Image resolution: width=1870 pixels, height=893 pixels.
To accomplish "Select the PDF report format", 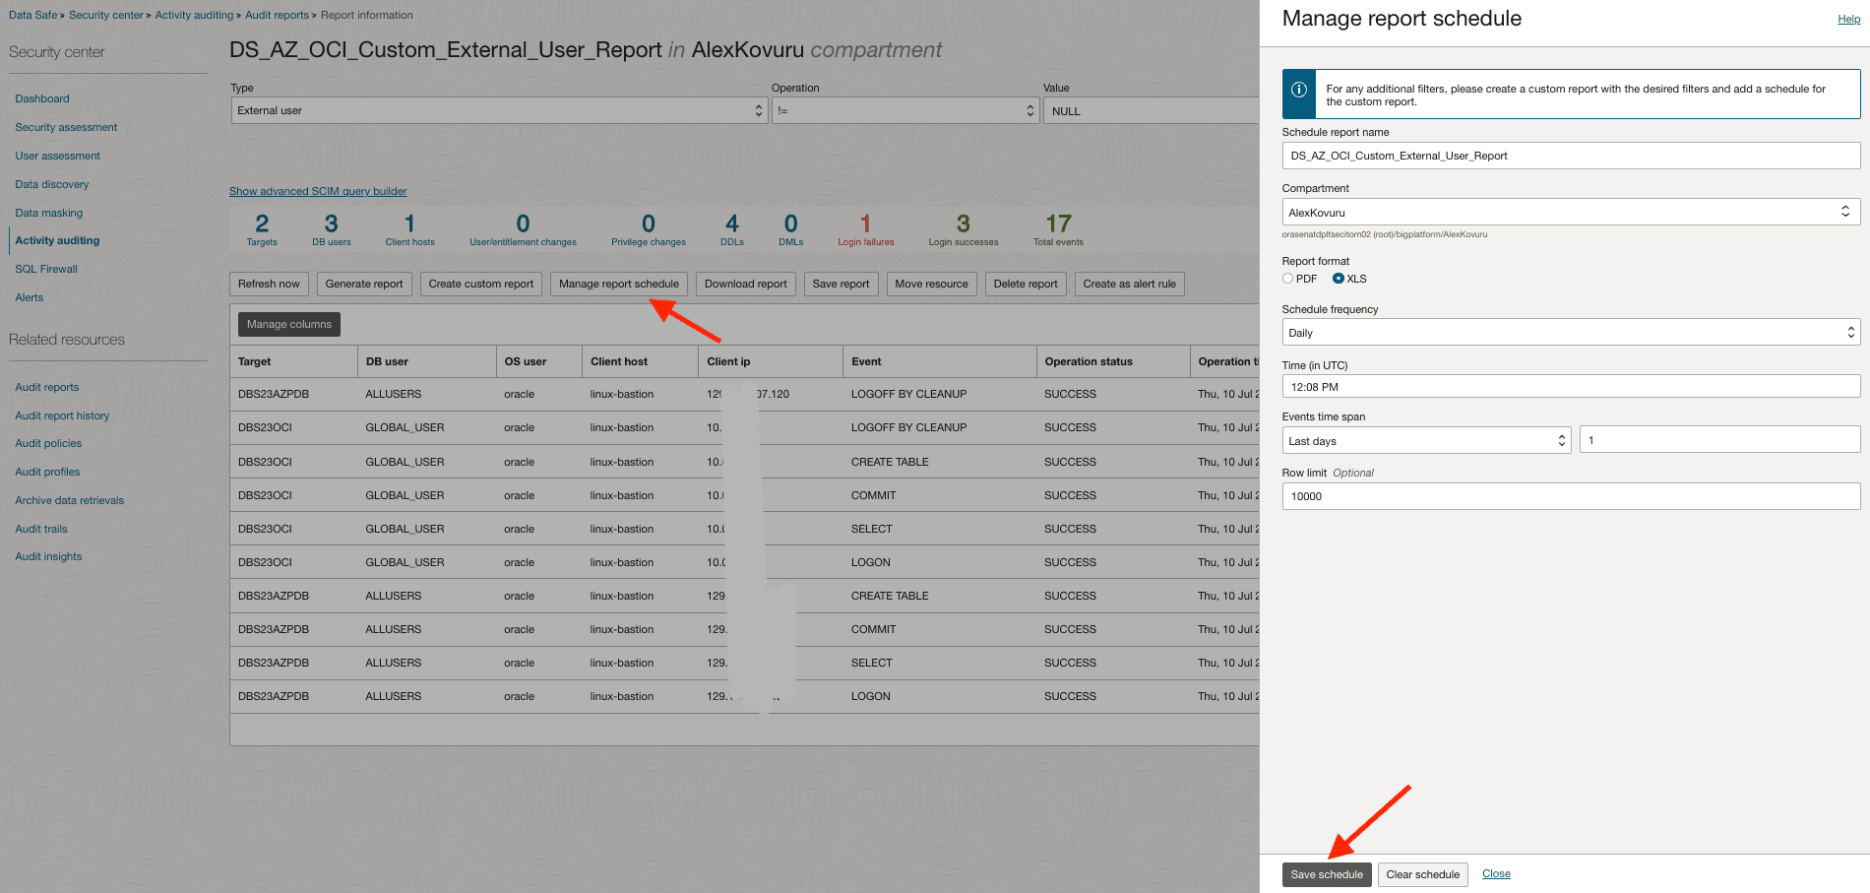I will point(1287,279).
